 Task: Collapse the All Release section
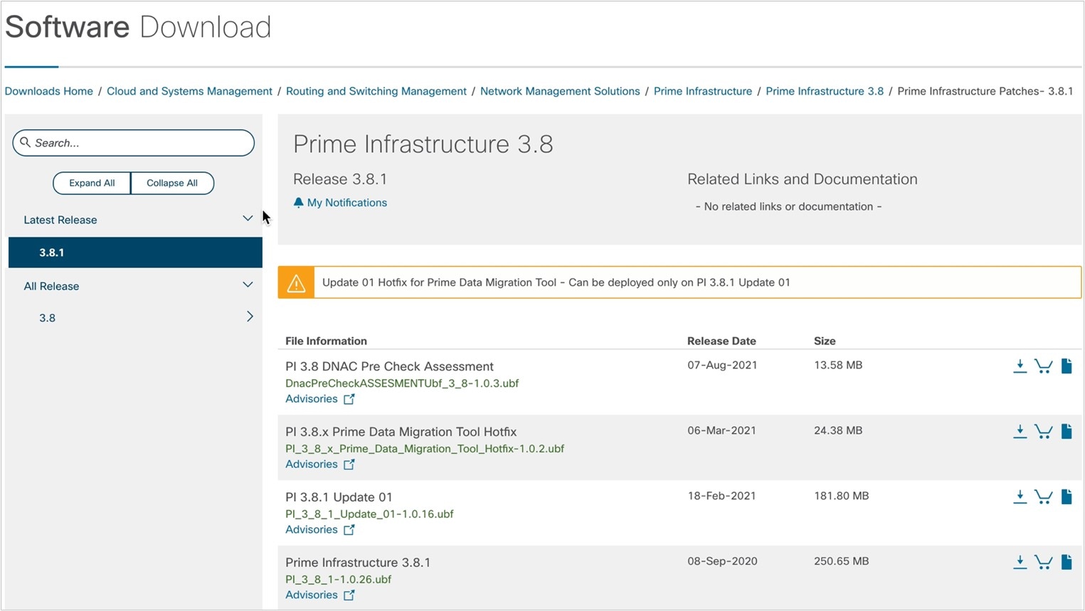pos(248,285)
